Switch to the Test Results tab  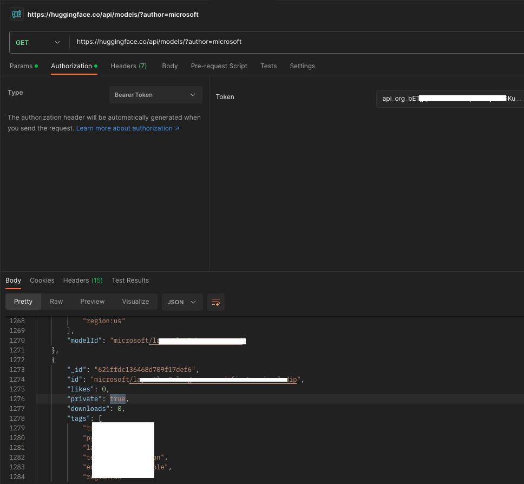130,280
